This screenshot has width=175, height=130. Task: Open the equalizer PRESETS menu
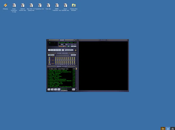click(x=73, y=55)
